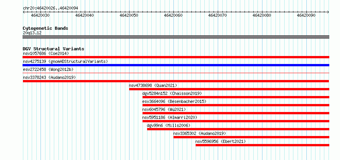Click the nsv4275139 (gnomADStructuralVariants) label
340x160 pixels.
point(65,61)
